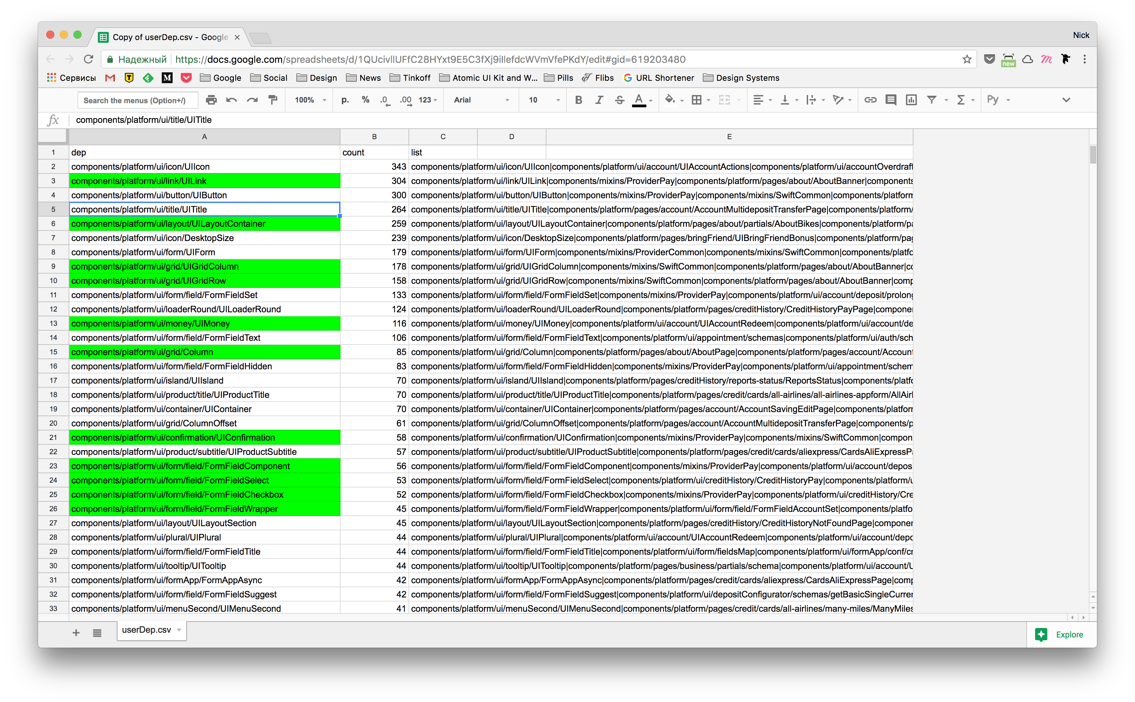Click the Print icon in toolbar

(211, 100)
